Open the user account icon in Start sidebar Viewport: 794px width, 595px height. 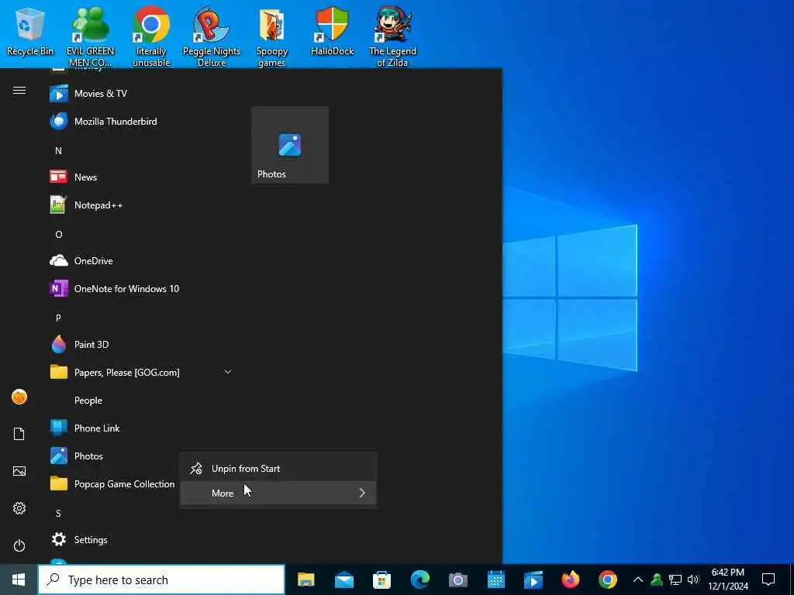(19, 397)
